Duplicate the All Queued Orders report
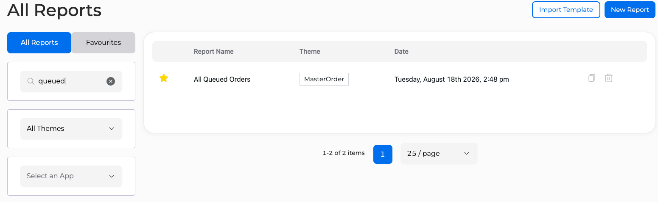The image size is (658, 202). coord(592,78)
